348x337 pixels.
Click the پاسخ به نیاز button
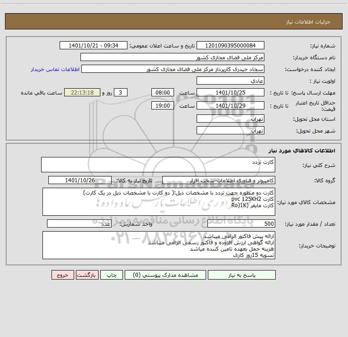(x=241, y=275)
